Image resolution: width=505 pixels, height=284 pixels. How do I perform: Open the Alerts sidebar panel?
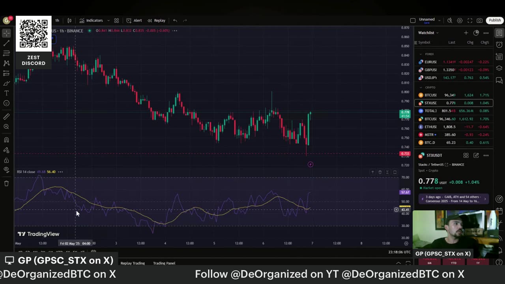499,45
